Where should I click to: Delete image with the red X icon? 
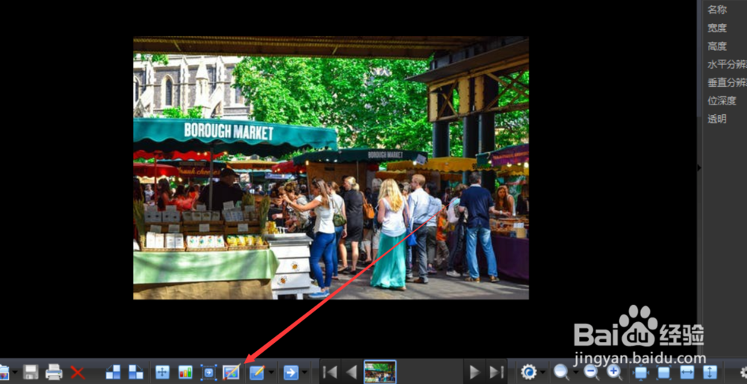point(77,372)
